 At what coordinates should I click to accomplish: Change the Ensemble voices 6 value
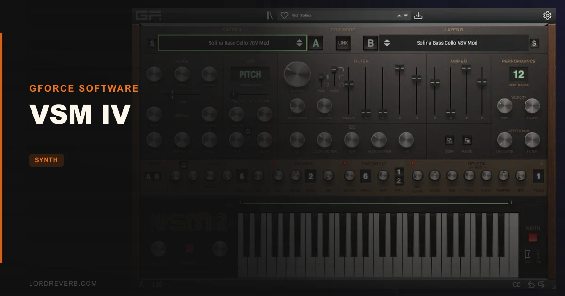[366, 177]
